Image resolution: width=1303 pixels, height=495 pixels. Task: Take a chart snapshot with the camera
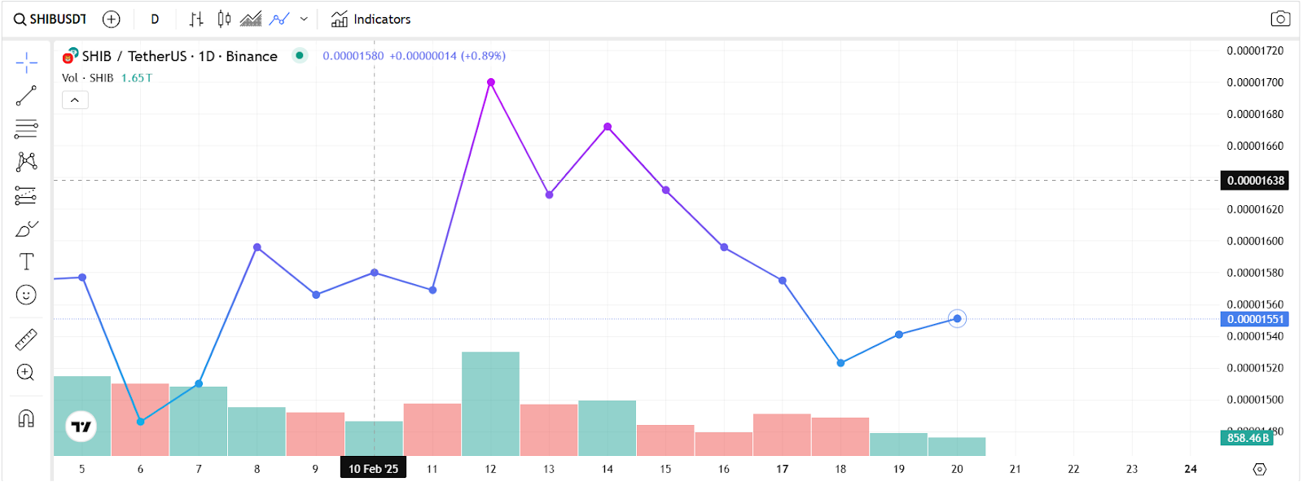point(1280,19)
